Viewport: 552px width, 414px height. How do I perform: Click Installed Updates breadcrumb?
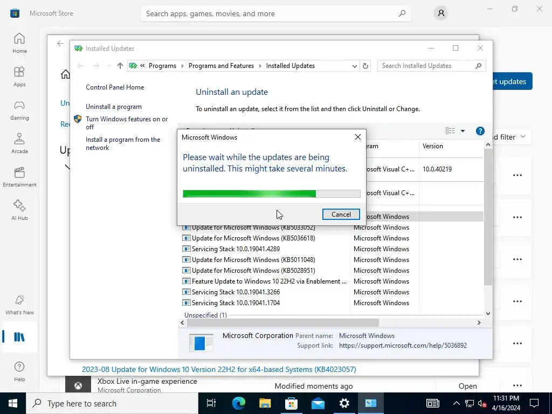point(291,66)
